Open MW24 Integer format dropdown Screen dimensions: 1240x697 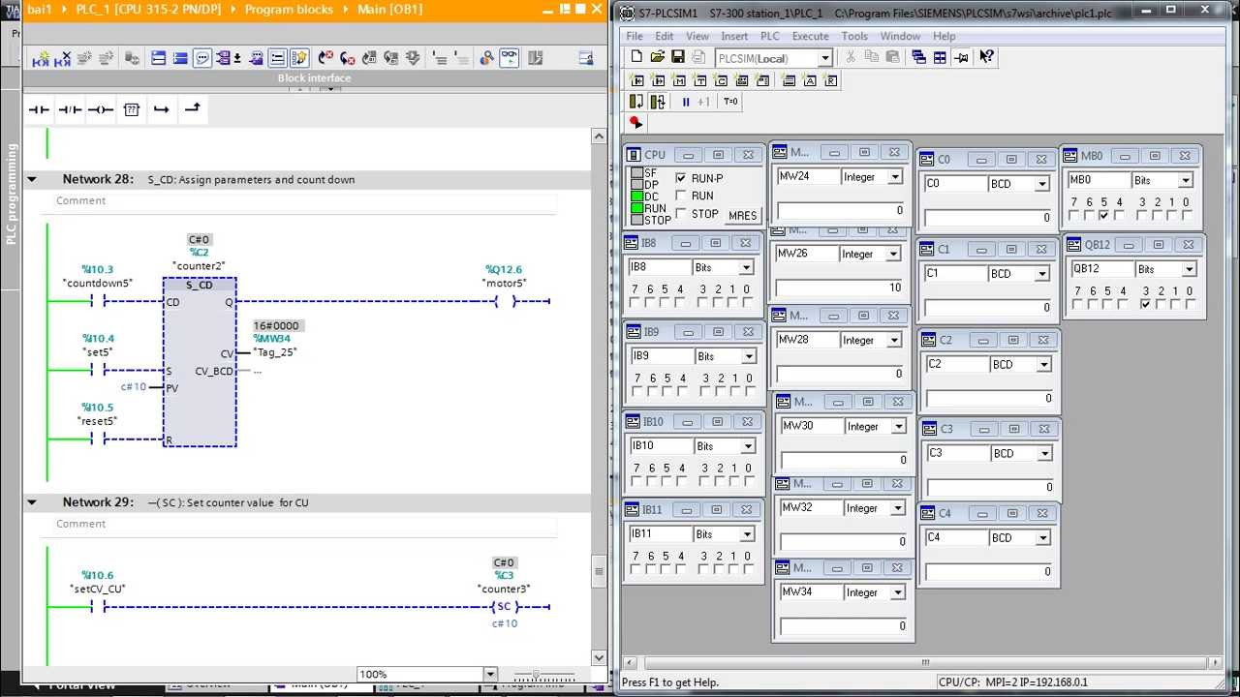click(x=895, y=177)
